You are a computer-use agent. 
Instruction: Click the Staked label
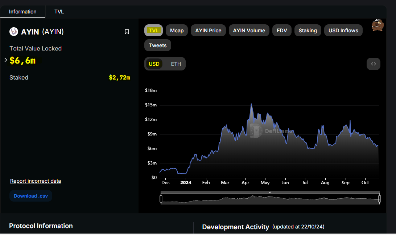(19, 77)
